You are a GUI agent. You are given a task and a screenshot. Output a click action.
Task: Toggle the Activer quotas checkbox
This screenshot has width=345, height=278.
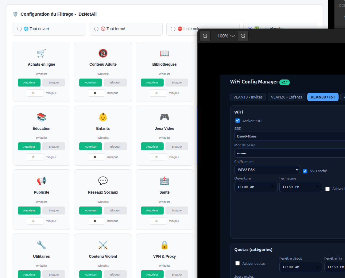click(237, 263)
